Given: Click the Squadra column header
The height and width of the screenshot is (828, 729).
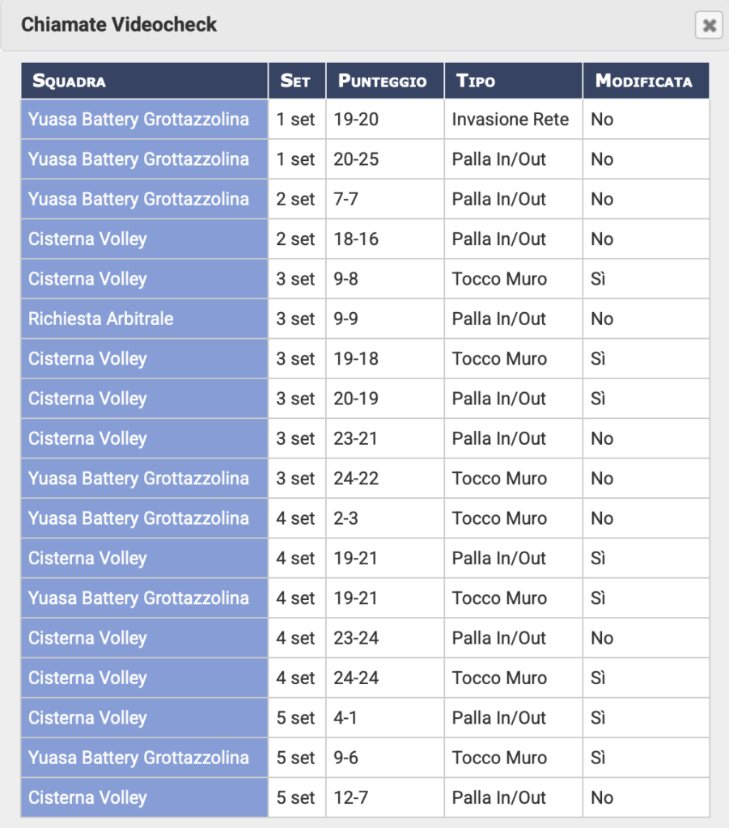Looking at the screenshot, I should tap(69, 81).
